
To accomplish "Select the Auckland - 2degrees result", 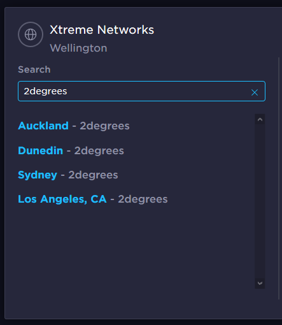I will (x=74, y=126).
